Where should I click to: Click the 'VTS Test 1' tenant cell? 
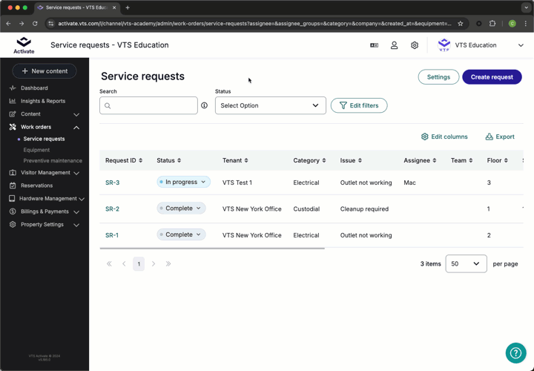(237, 183)
